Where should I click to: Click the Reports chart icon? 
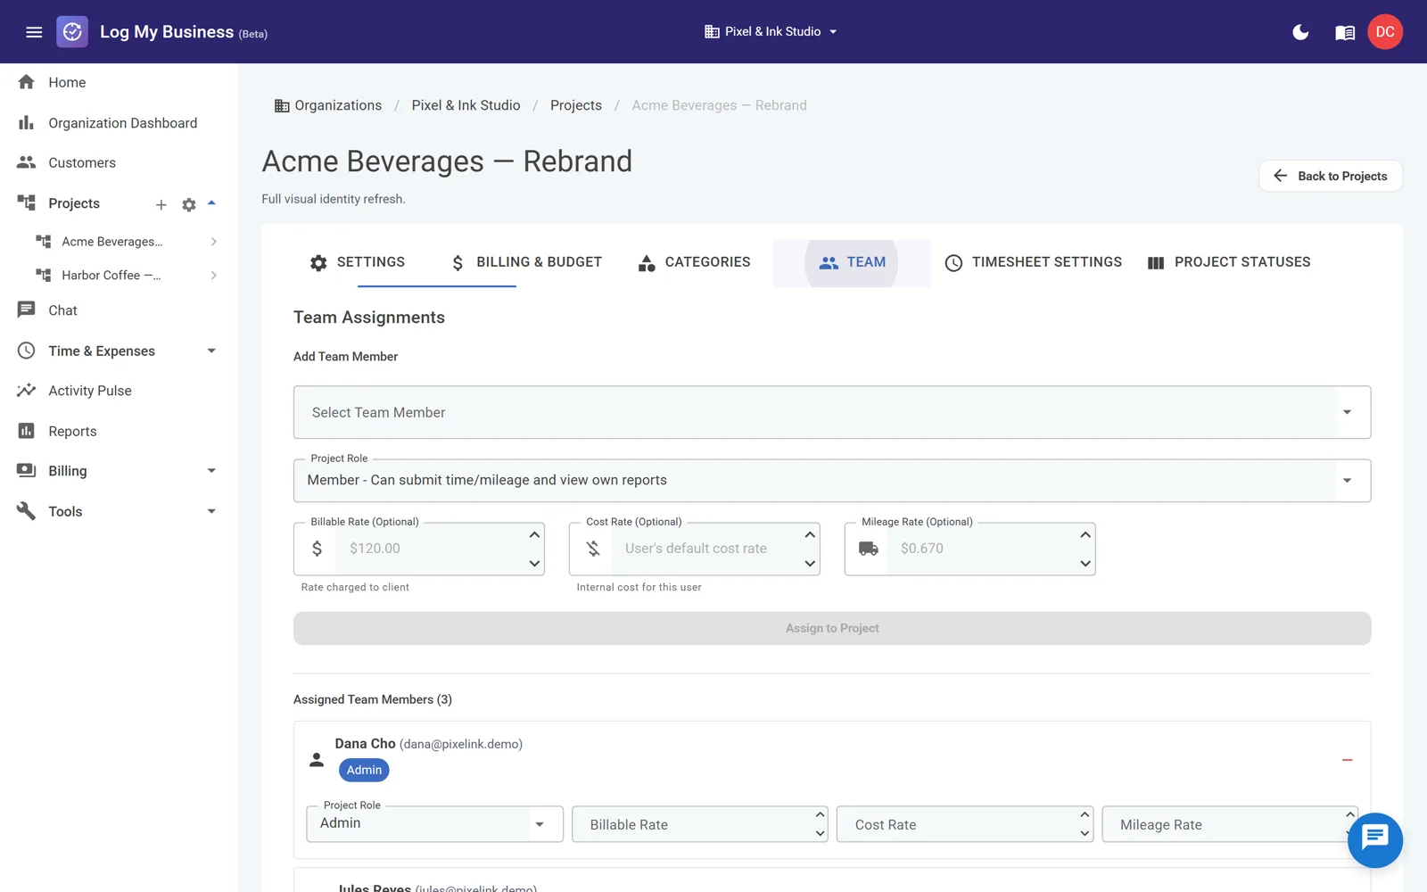pos(27,431)
